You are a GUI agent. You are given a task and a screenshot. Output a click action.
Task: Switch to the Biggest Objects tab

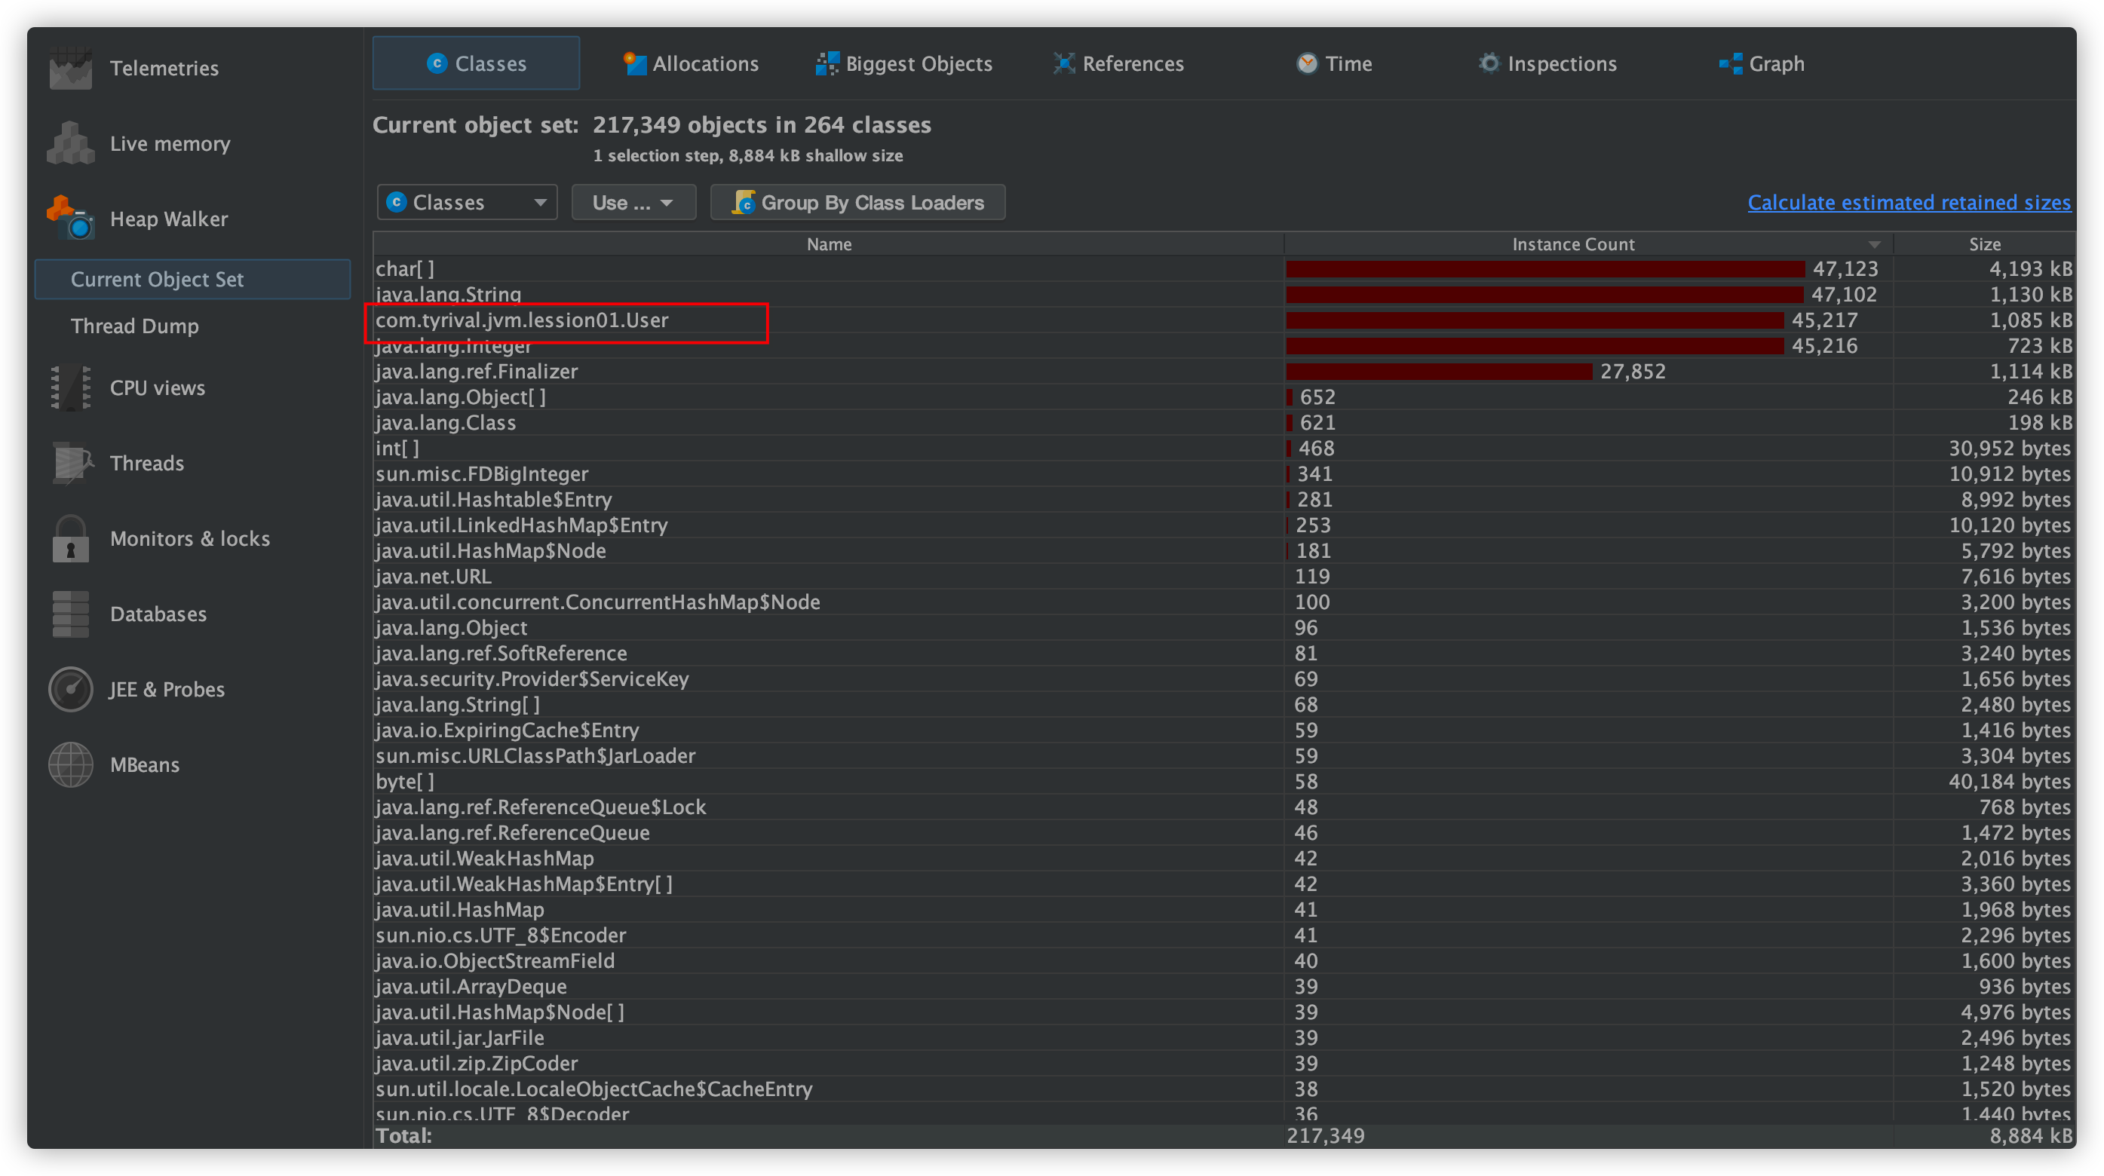904,63
